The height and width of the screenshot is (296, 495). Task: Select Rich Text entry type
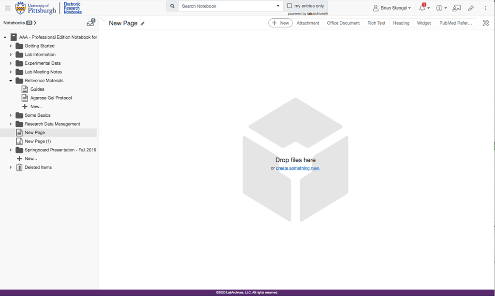coord(376,23)
